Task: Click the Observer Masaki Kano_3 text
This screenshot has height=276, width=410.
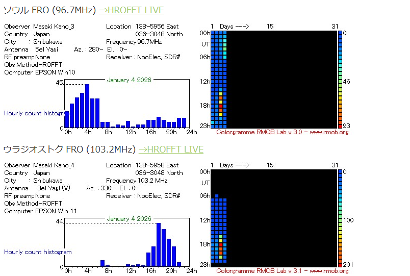Action: tap(39, 27)
